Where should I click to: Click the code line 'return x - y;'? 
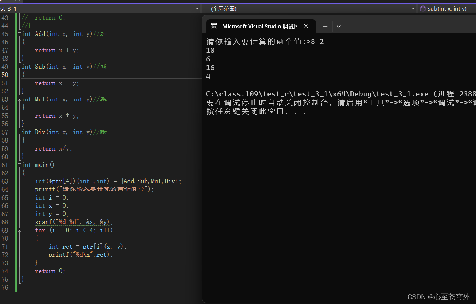[x=57, y=83]
